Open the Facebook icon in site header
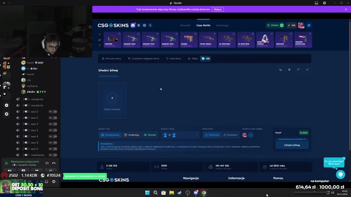Screen dimensions: 351x197 click(x=139, y=25)
